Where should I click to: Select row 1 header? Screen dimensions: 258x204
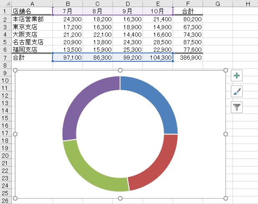coord(5,11)
